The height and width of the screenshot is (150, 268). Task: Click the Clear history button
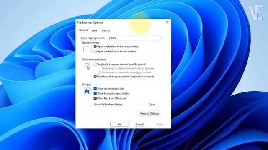152,105
